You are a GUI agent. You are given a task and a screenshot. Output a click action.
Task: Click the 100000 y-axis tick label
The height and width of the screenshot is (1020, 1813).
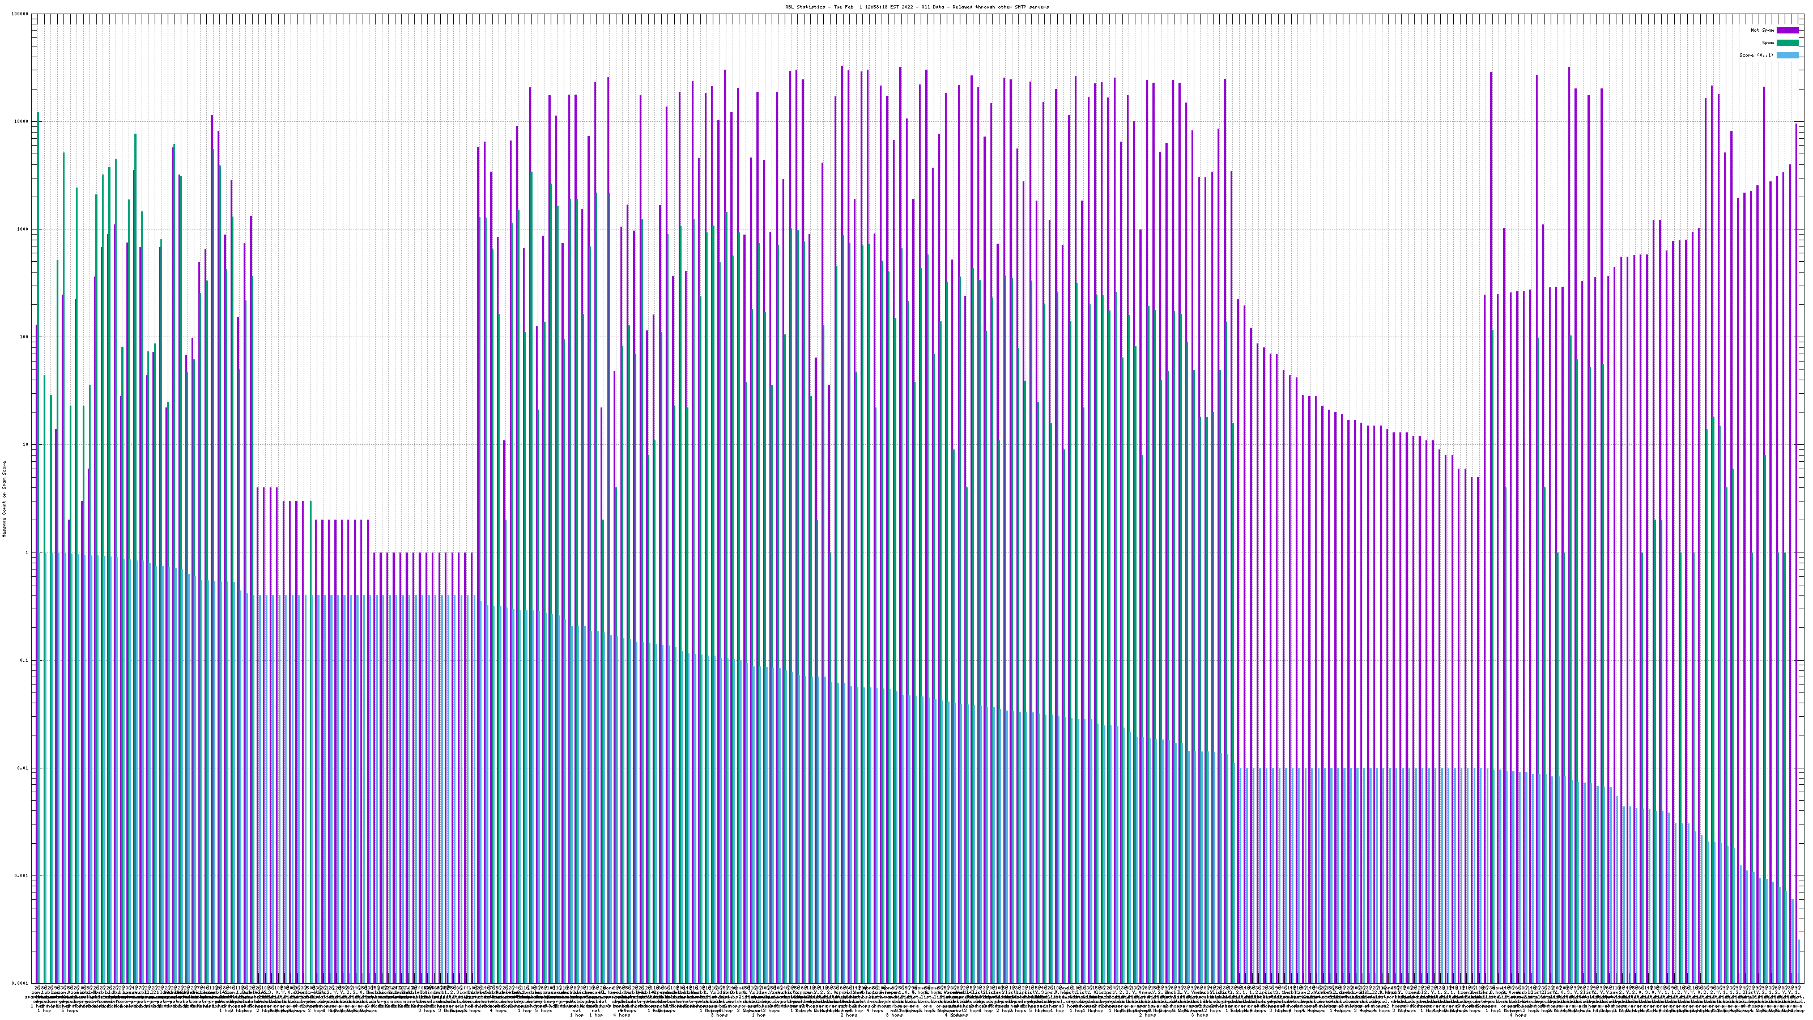click(20, 14)
